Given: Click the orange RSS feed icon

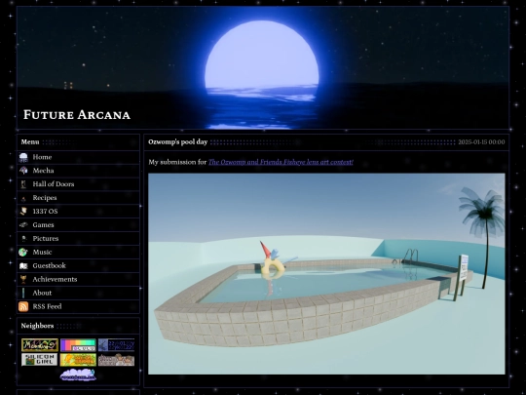Looking at the screenshot, I should coord(23,306).
